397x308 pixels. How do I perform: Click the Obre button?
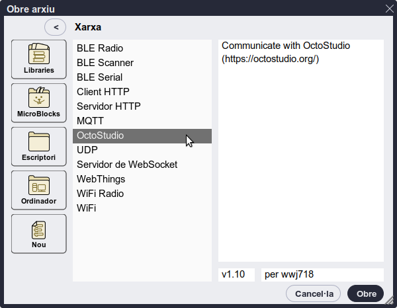tap(366, 293)
